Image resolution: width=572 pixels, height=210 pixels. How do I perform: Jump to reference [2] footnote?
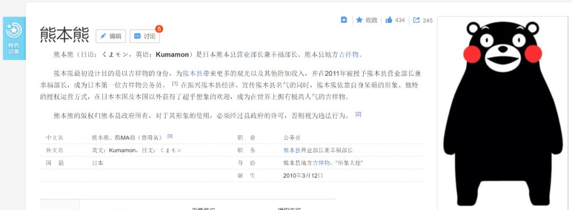(358, 115)
